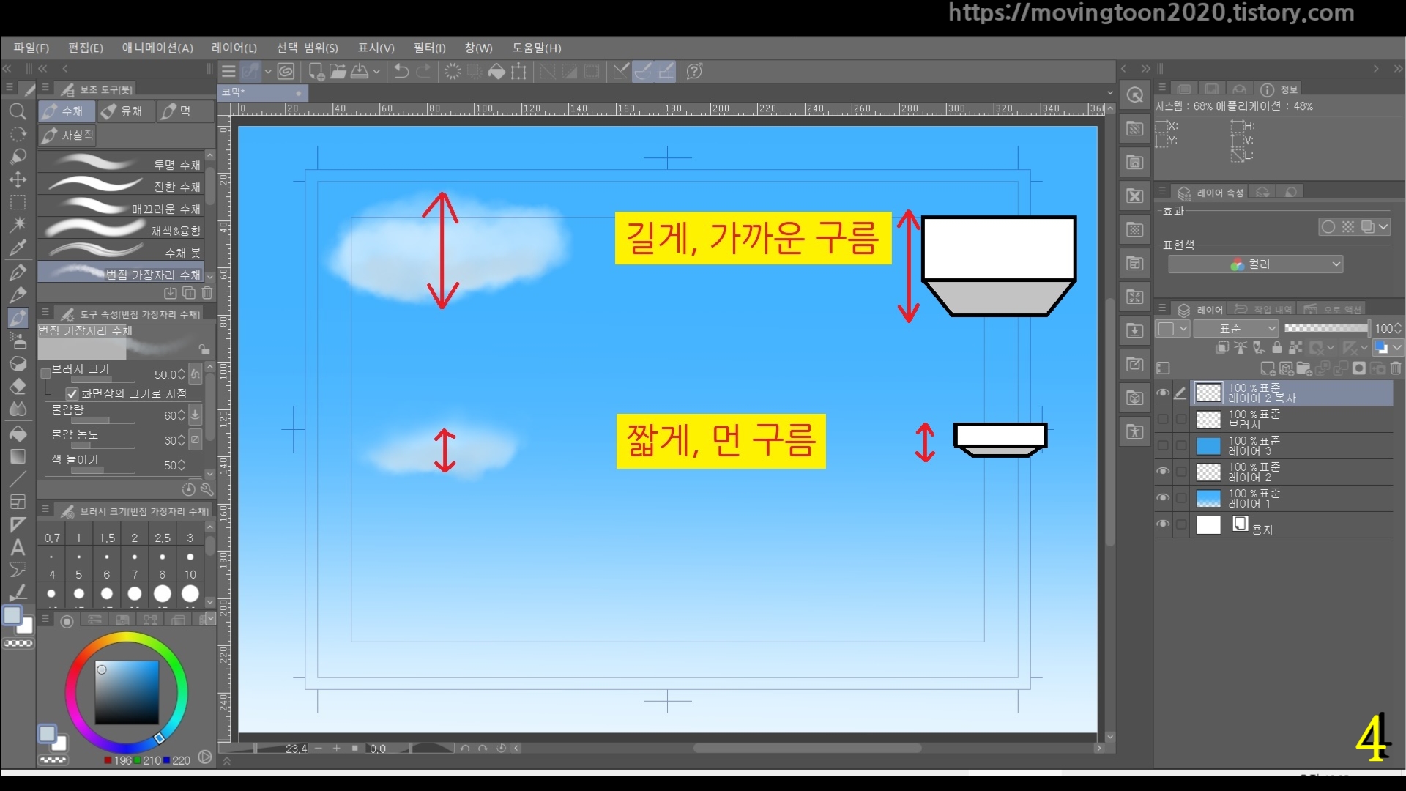The width and height of the screenshot is (1406, 791).
Task: Select the Pen tool
Action: 18,272
